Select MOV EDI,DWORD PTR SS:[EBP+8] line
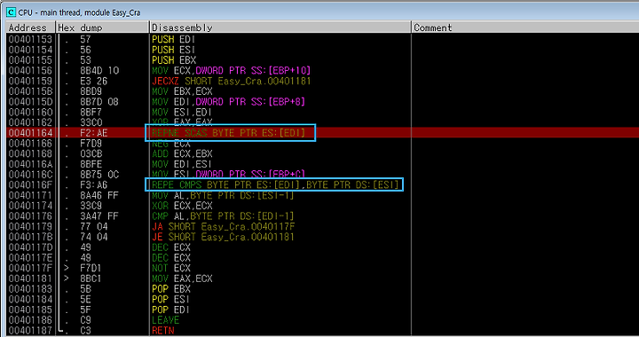 (x=228, y=102)
